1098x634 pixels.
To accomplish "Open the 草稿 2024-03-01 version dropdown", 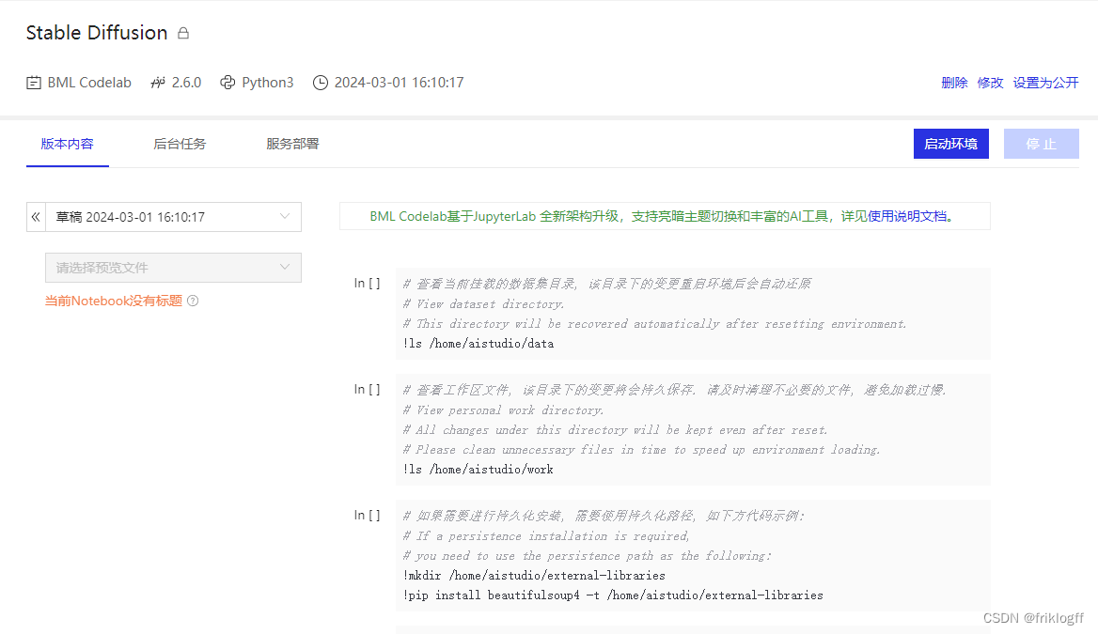I will coord(174,217).
